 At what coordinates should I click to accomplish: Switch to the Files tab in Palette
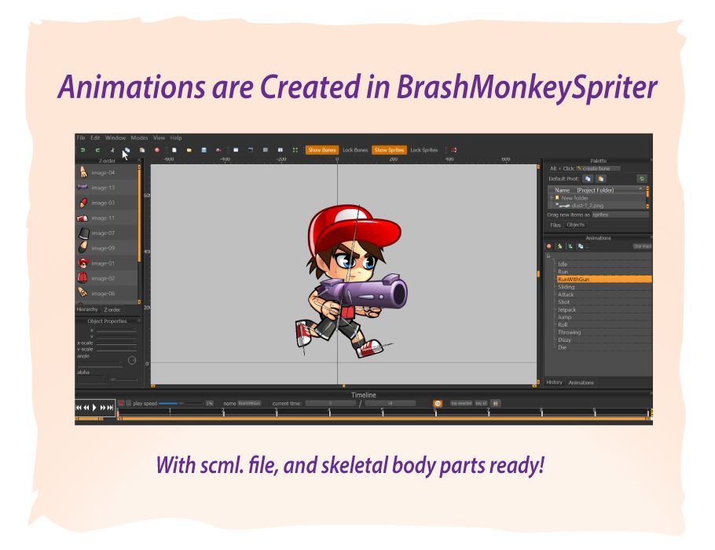[x=555, y=225]
